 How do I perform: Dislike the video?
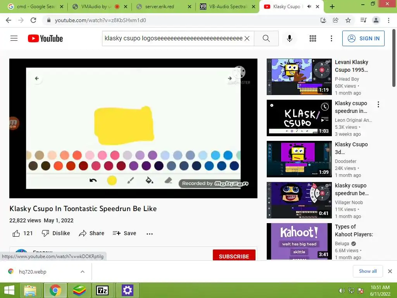[56, 233]
